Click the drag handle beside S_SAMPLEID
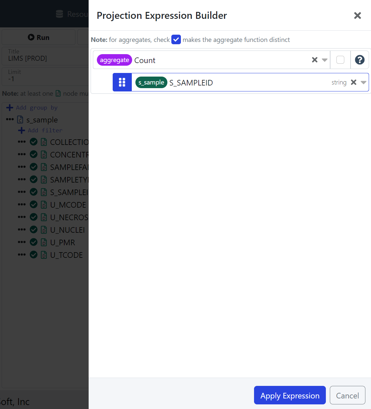Viewport: 371px width, 409px height. (x=122, y=82)
